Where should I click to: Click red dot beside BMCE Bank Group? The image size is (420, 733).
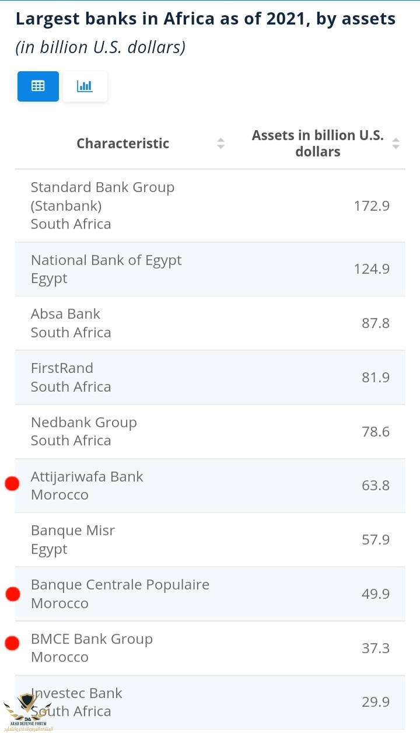point(12,643)
